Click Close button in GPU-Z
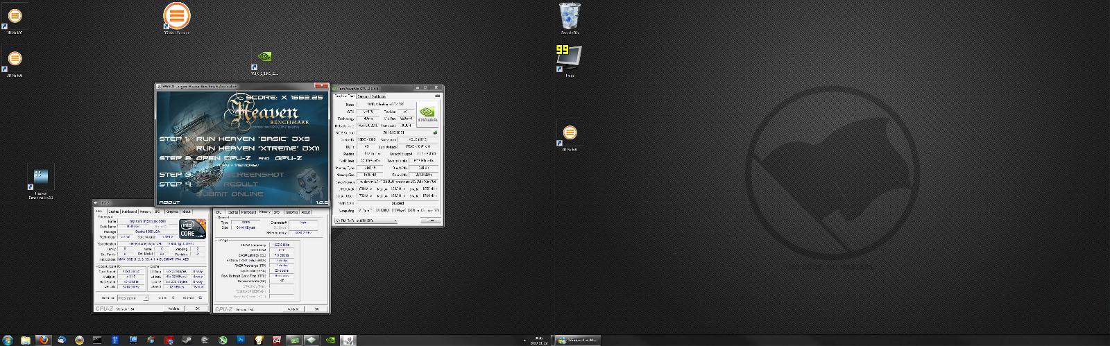Screen dimensions: 1110x346 [431, 220]
